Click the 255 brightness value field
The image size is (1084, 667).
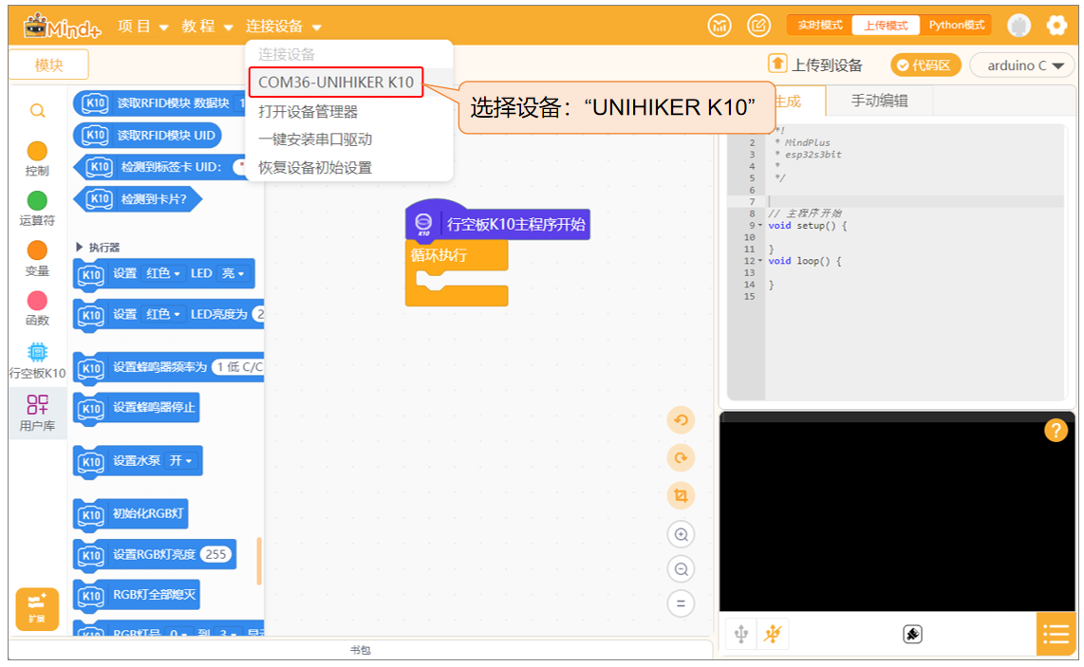[215, 554]
